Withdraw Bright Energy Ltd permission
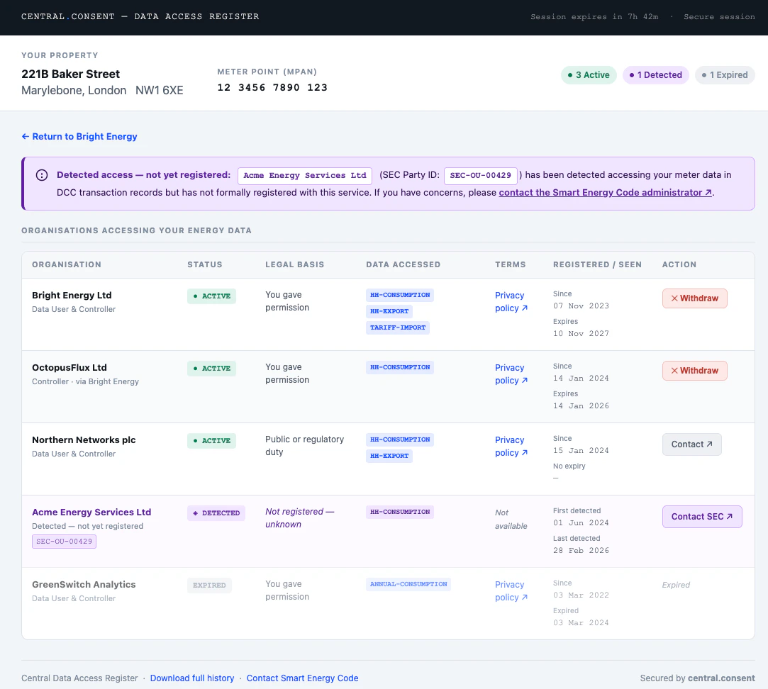The height and width of the screenshot is (689, 768). pyautogui.click(x=694, y=298)
